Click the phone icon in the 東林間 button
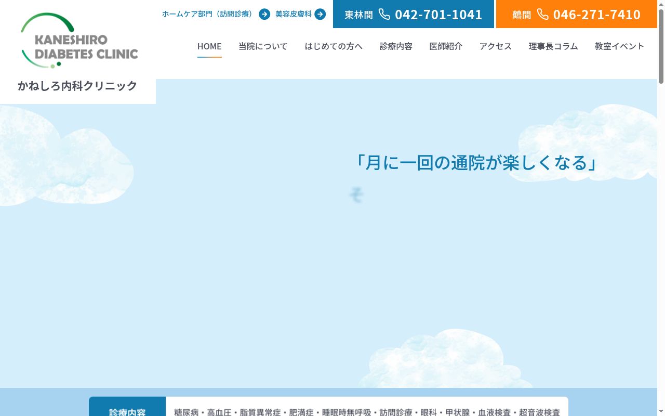The image size is (665, 416). [x=384, y=14]
